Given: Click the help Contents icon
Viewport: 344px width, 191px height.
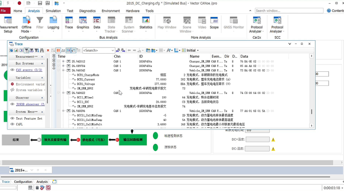Looking at the screenshot, I should [x=329, y=10].
